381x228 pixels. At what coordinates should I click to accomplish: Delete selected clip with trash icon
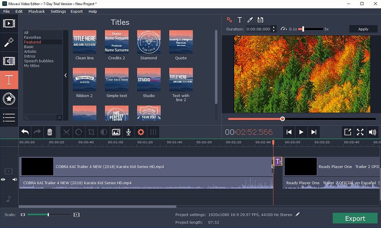50,132
